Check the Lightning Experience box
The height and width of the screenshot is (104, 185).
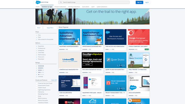tap(36, 90)
